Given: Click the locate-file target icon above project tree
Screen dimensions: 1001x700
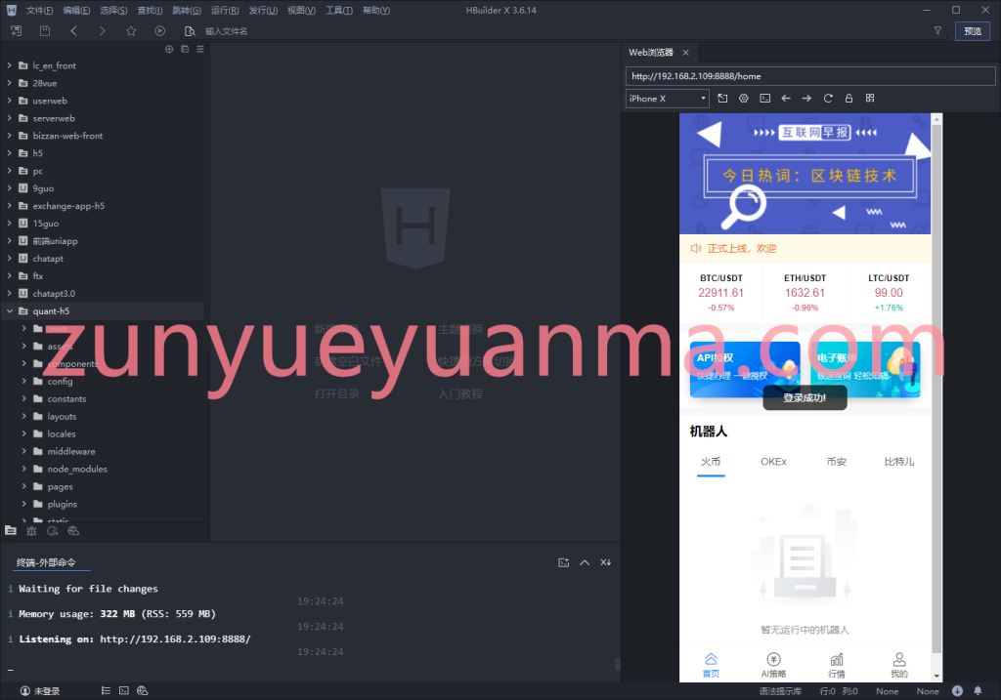Looking at the screenshot, I should click(169, 49).
